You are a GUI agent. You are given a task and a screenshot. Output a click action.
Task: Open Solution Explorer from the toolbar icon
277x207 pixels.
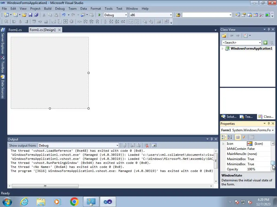click(x=238, y=15)
